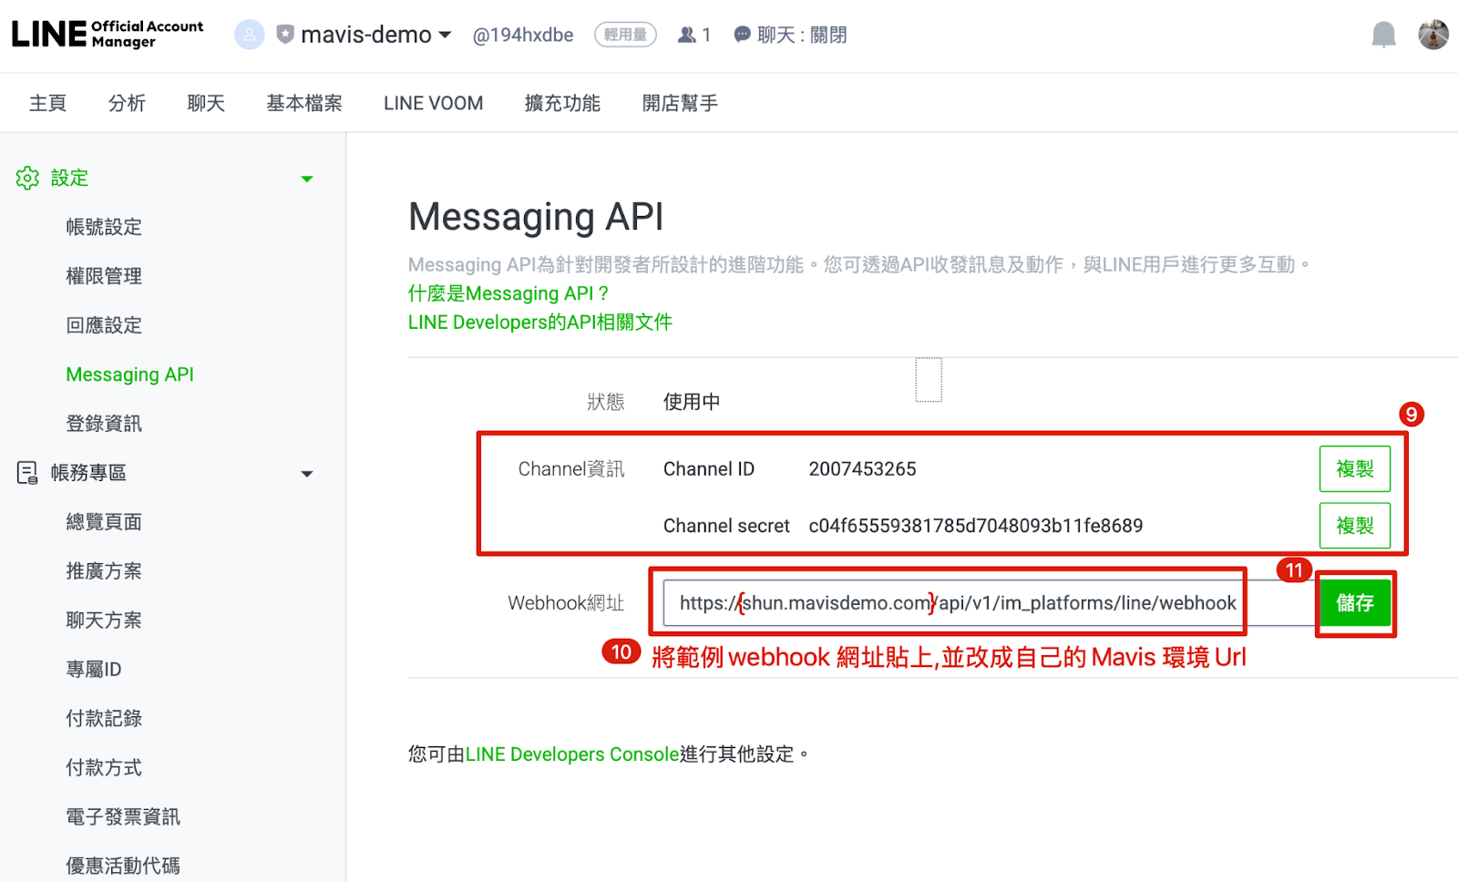Screen dimensions: 1458x882
Task: Click the Channel secret value text
Action: point(976,526)
